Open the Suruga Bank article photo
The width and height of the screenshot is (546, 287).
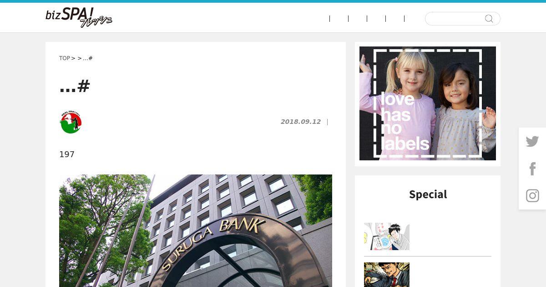tap(196, 231)
